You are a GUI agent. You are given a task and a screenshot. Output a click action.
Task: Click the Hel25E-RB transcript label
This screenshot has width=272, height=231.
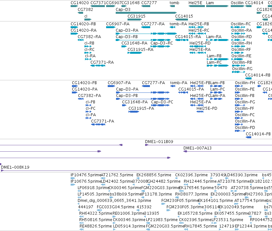coord(199,24)
